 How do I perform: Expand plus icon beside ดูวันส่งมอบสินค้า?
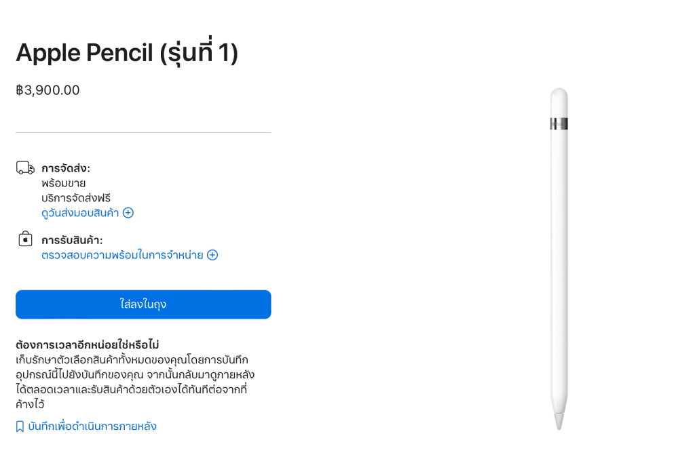coord(128,213)
